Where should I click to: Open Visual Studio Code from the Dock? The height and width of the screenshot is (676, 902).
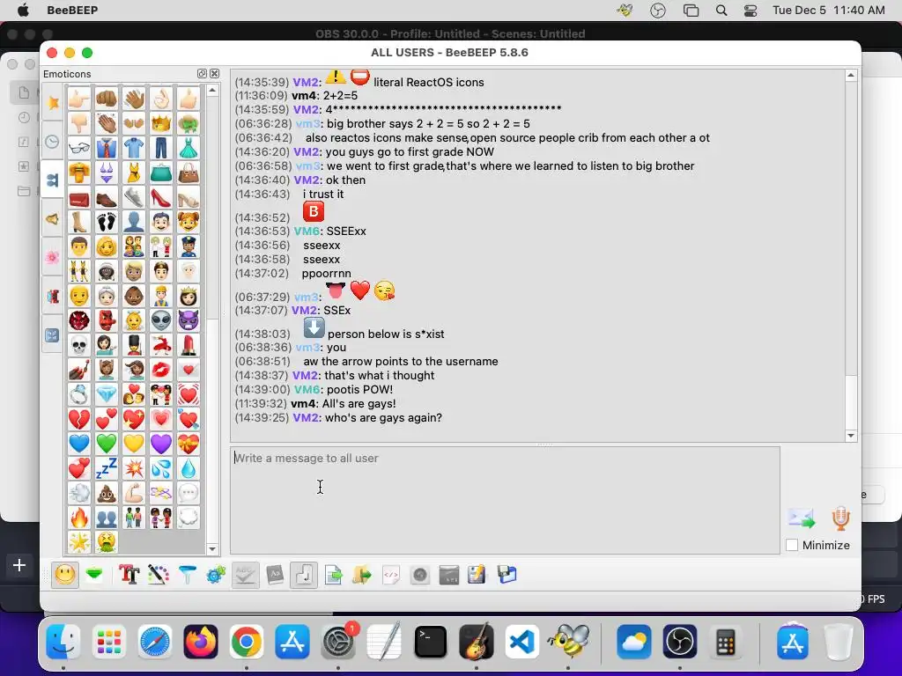tap(521, 642)
